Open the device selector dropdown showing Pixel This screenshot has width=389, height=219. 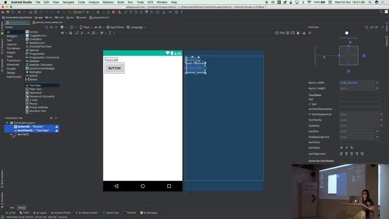pyautogui.click(x=86, y=27)
